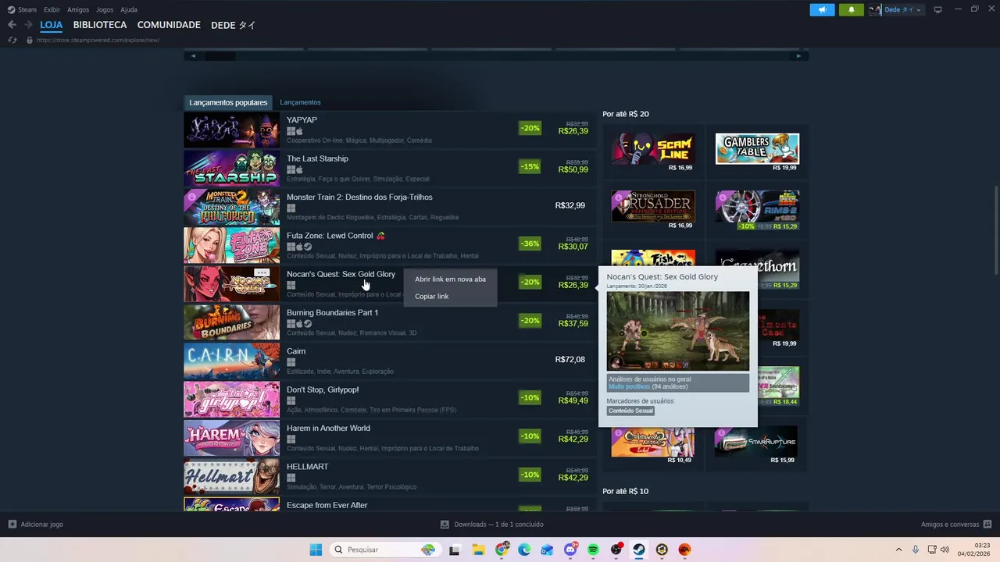This screenshot has width=1000, height=562.
Task: Open the COMUNIDADE section
Action: [x=169, y=25]
